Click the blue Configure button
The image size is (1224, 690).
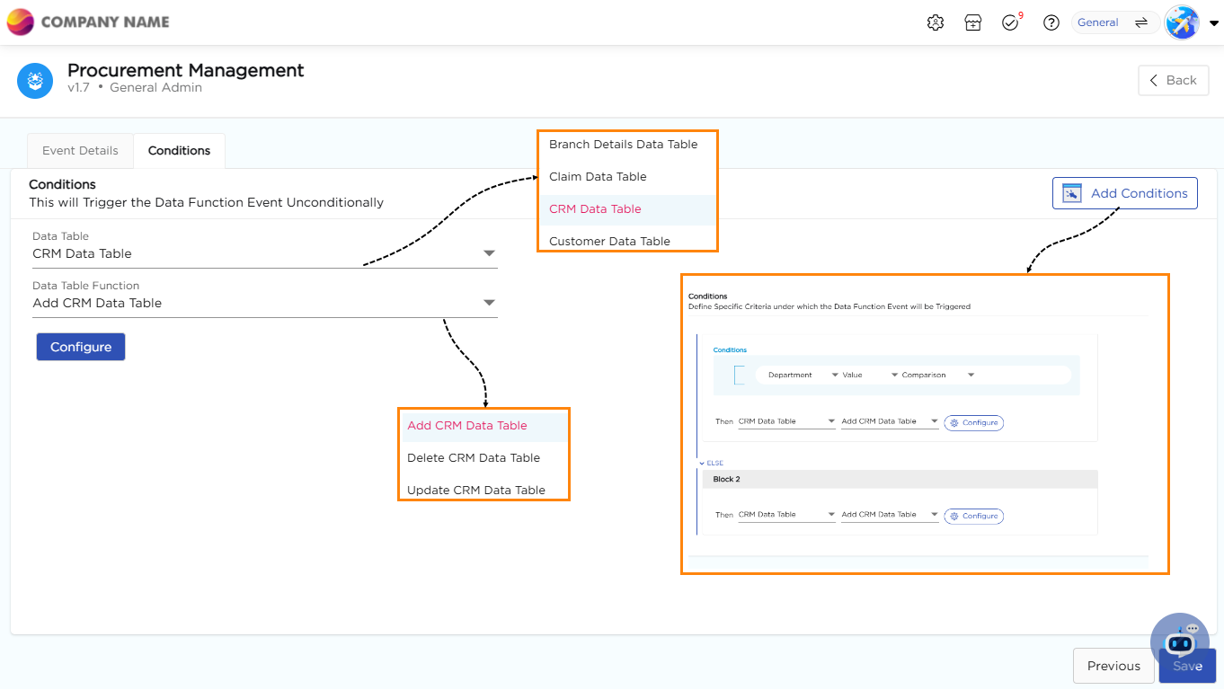(x=81, y=347)
